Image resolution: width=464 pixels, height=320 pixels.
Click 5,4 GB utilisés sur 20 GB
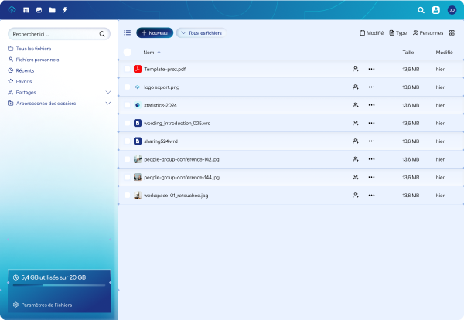[x=53, y=277]
